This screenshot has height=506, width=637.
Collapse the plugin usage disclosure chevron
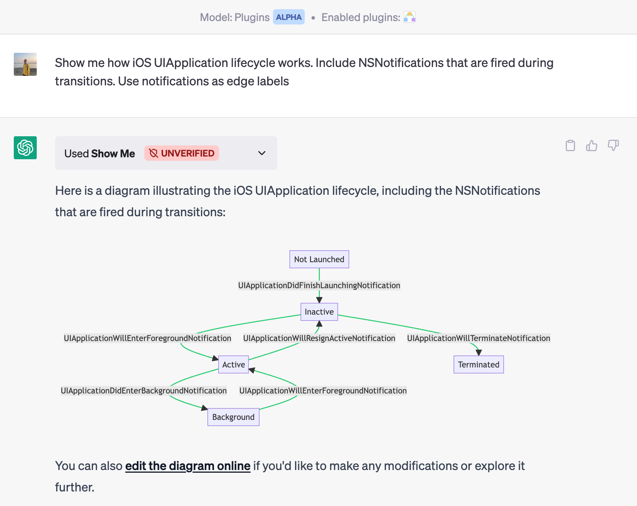point(262,153)
